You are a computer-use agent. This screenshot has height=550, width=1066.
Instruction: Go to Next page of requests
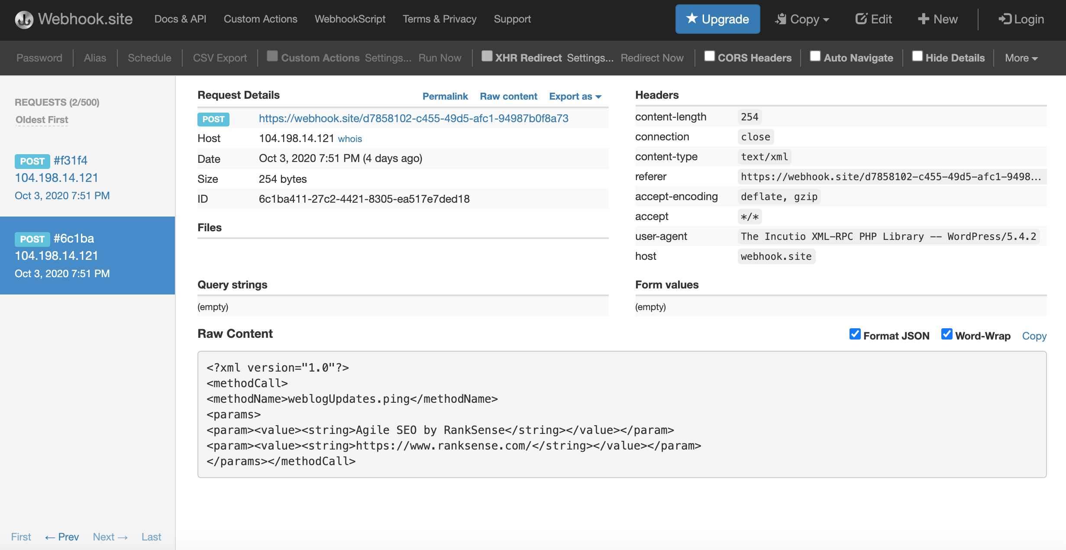[110, 537]
